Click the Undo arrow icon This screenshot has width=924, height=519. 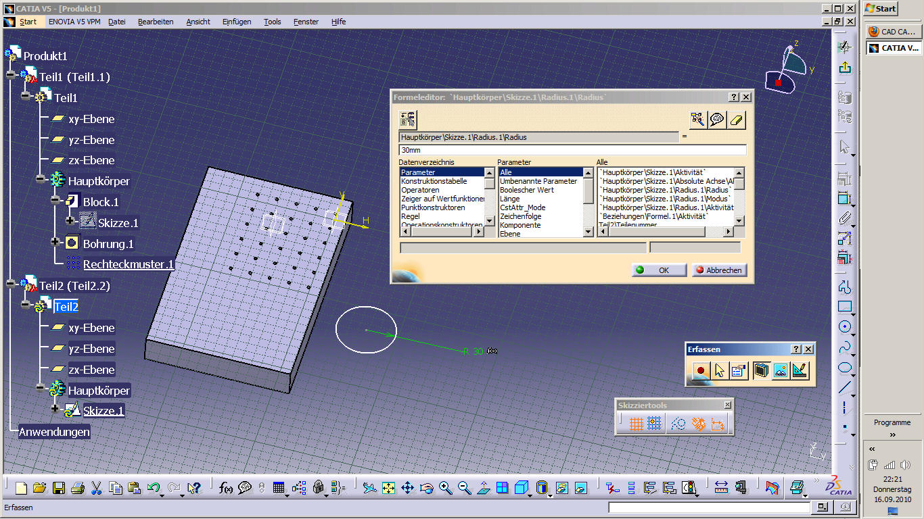click(x=154, y=487)
